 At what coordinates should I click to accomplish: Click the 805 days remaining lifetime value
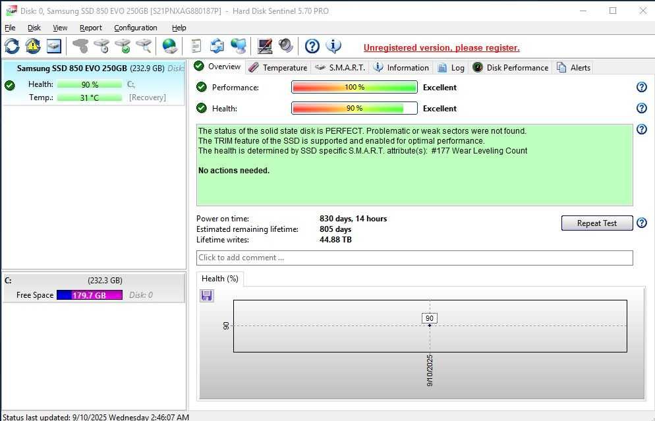click(x=335, y=229)
